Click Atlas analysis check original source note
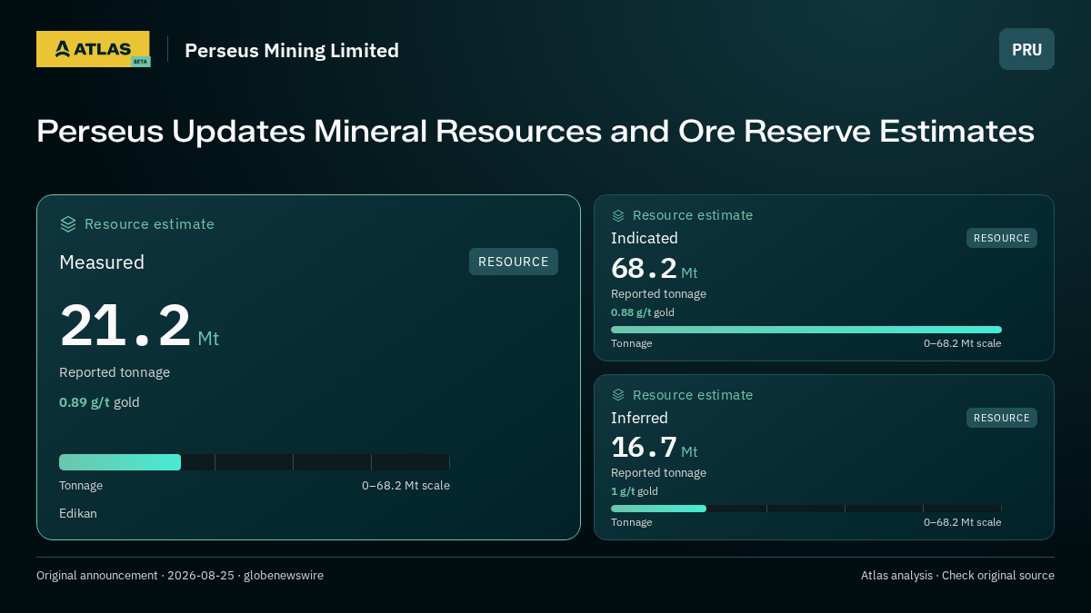The image size is (1091, 613). click(x=957, y=575)
